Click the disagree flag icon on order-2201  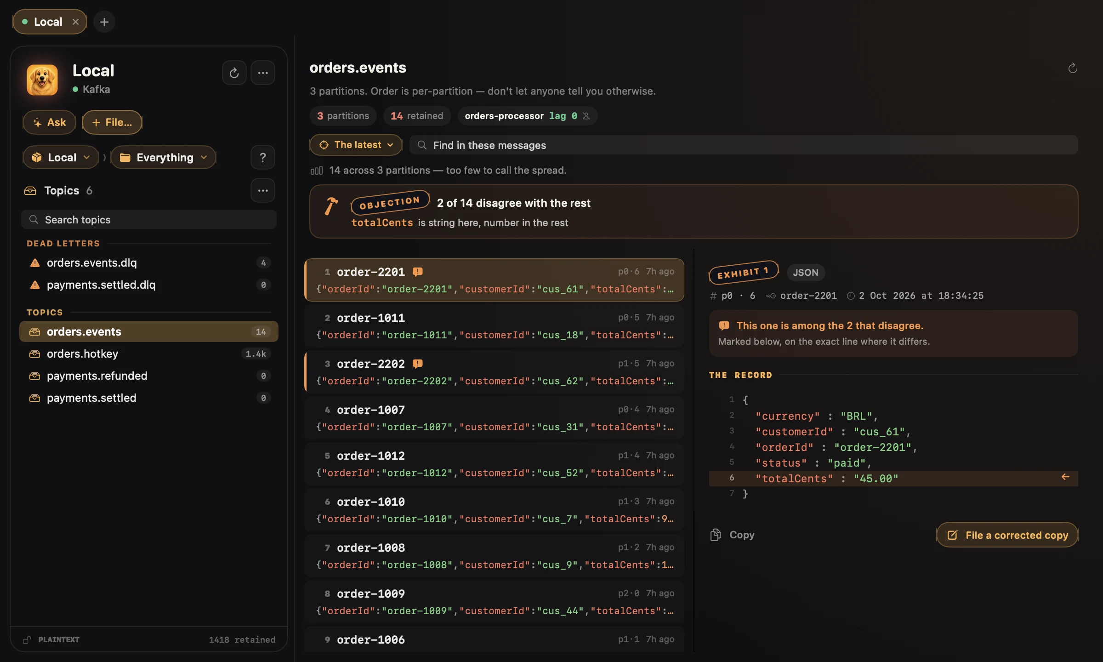point(417,272)
